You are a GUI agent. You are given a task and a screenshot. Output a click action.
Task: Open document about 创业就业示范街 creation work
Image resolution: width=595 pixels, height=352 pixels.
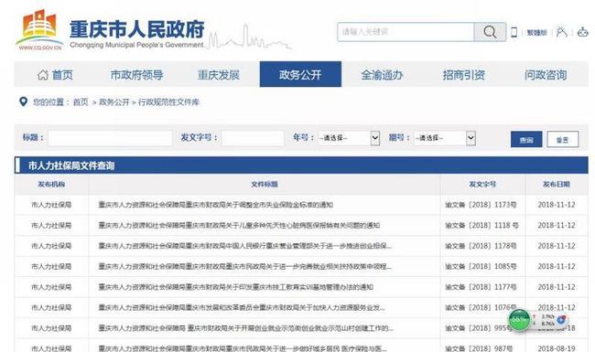(x=246, y=328)
